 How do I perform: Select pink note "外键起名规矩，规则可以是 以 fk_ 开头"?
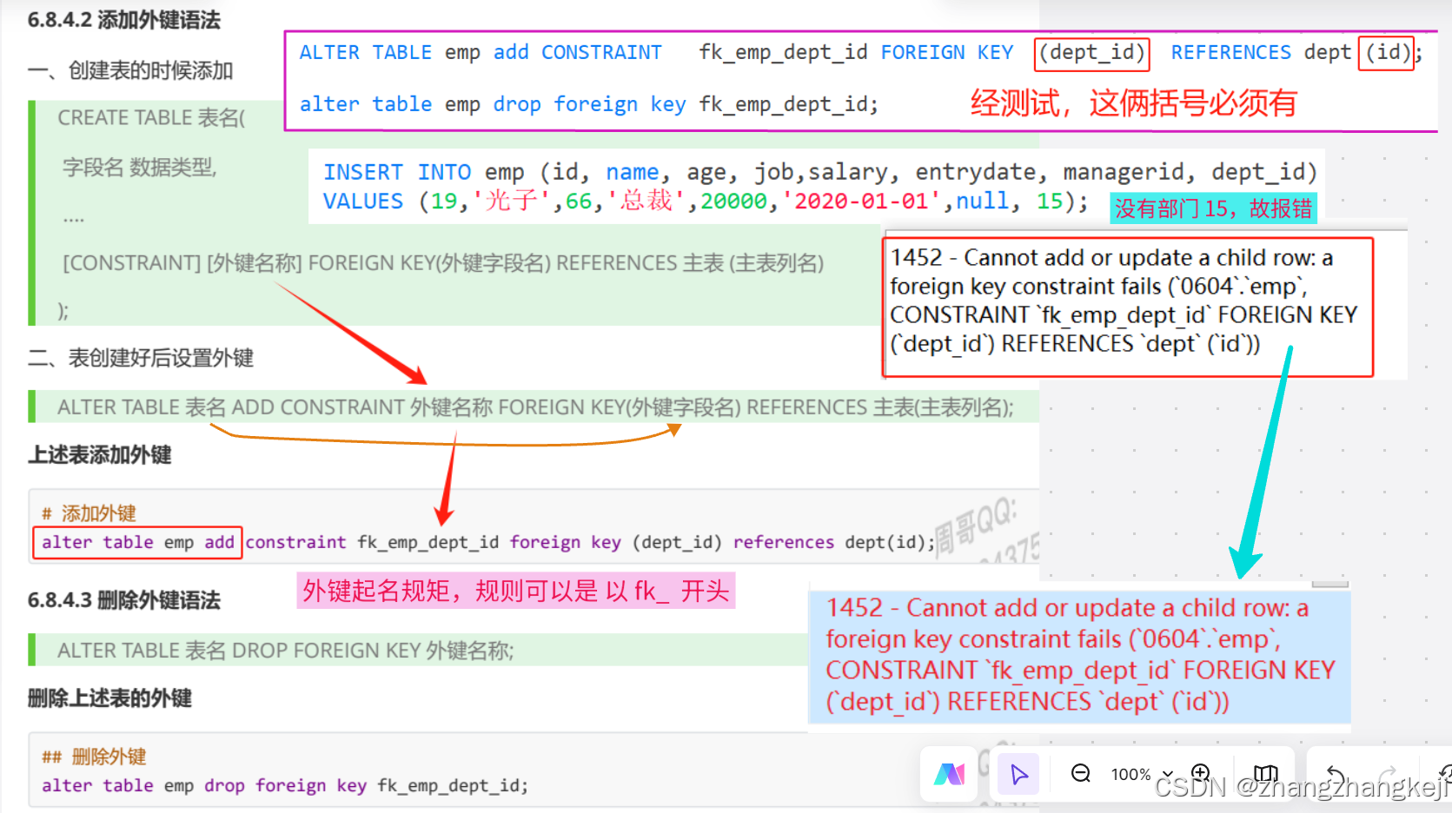(516, 591)
